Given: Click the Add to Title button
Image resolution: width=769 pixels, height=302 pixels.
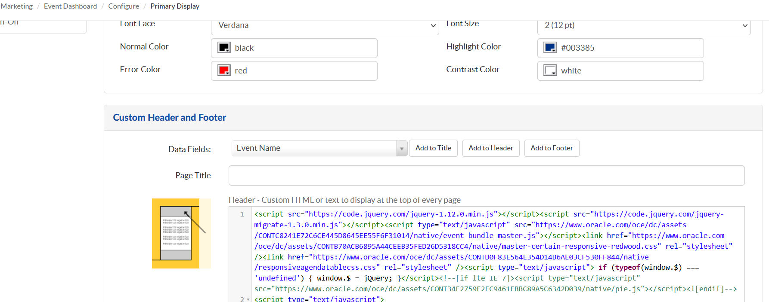Looking at the screenshot, I should click(x=433, y=148).
